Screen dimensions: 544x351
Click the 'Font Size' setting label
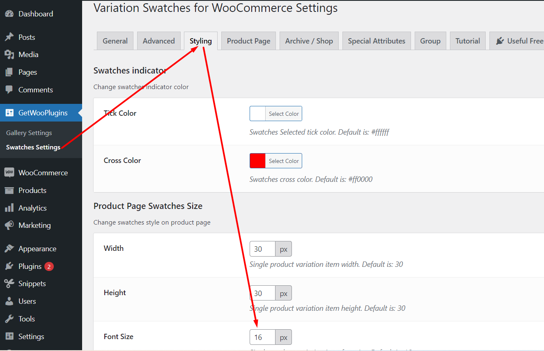(x=118, y=336)
